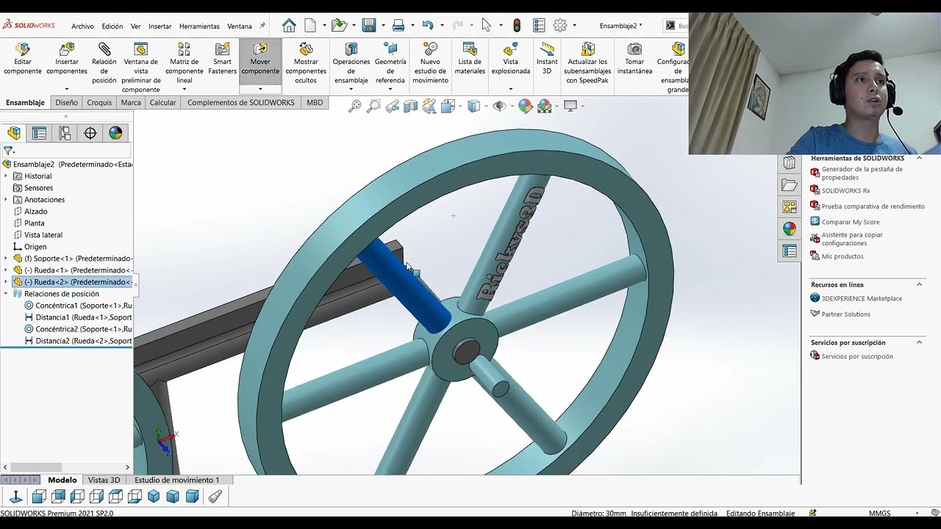Click the feature tree horizontal scrollbar

pyautogui.click(x=36, y=467)
